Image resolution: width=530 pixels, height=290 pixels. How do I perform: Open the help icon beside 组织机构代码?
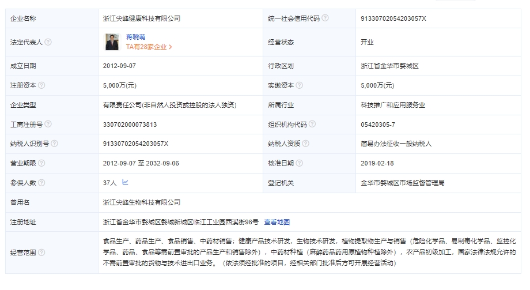(312, 124)
